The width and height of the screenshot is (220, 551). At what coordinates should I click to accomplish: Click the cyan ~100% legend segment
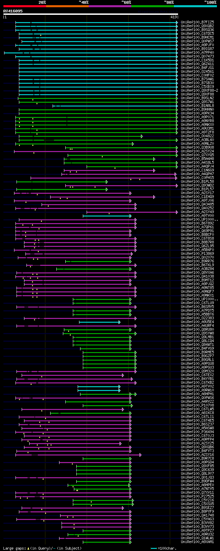(x=195, y=6)
